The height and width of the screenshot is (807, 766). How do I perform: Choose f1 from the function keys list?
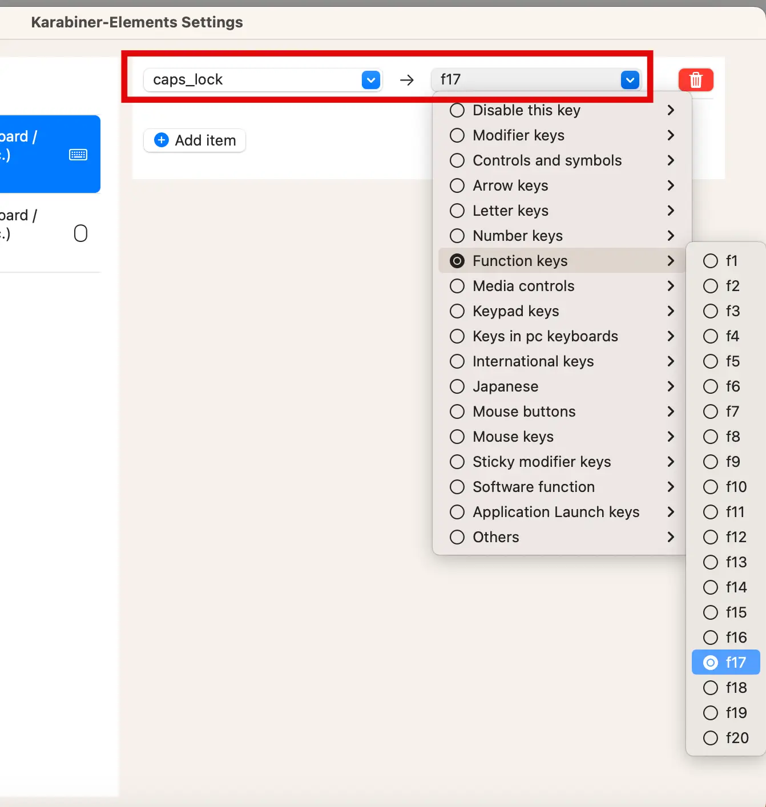point(725,261)
